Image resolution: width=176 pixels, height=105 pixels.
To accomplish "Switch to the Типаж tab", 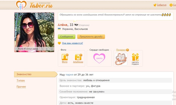I will 21,80.
